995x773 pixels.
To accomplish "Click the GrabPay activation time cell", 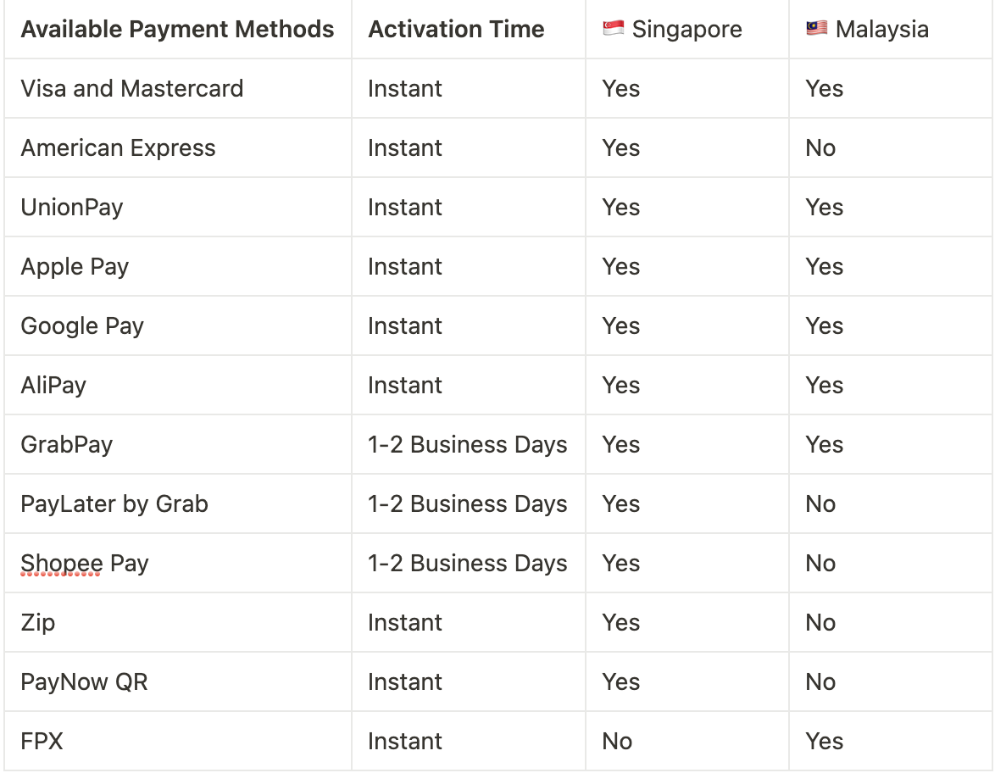I will coord(469,444).
